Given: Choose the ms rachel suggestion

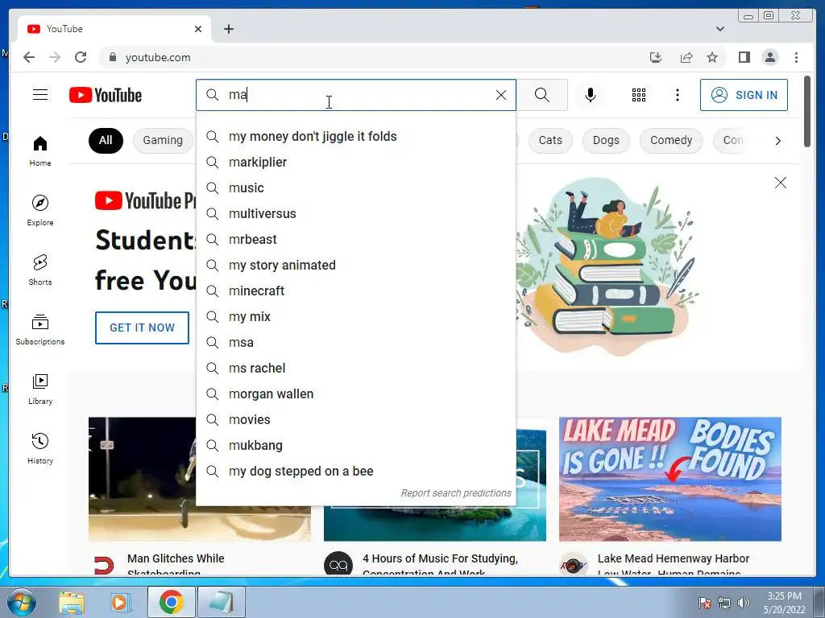Looking at the screenshot, I should [355, 369].
